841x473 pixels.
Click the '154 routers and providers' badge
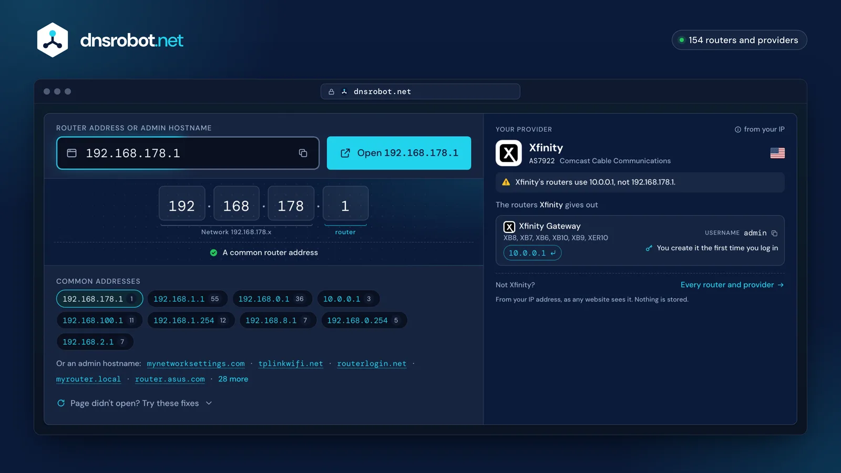739,40
